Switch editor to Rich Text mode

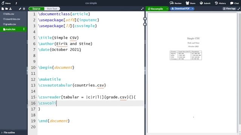pos(52,9)
